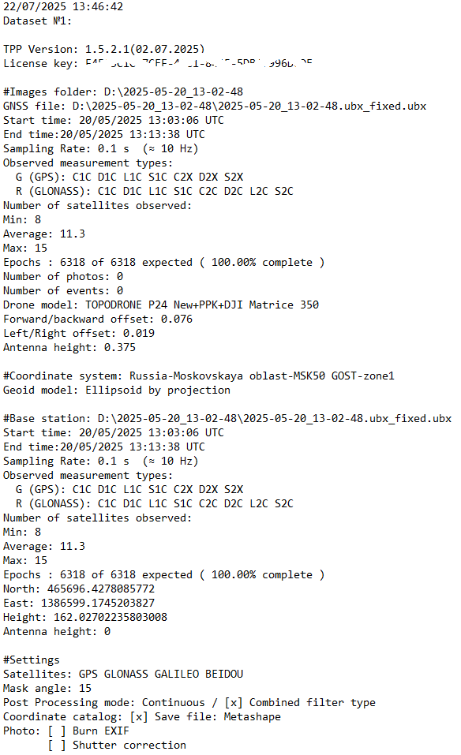Select the #Images folder path line
Viewport: 461px width, 755px height.
coord(123,92)
